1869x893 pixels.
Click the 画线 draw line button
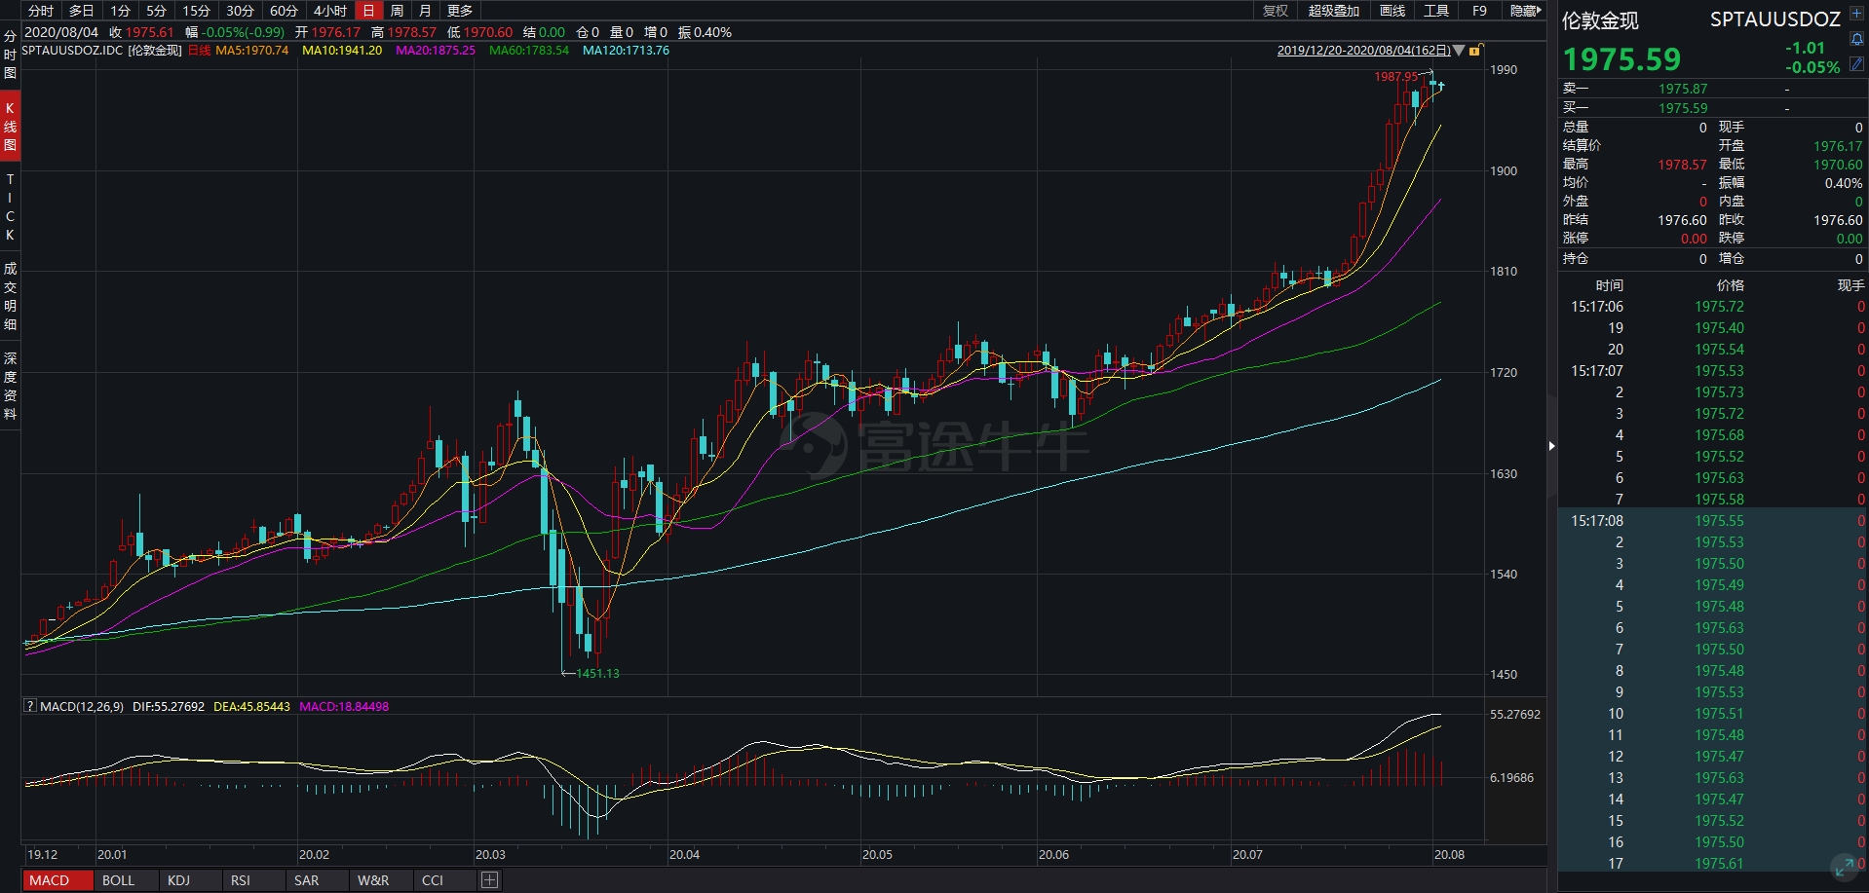pyautogui.click(x=1392, y=11)
